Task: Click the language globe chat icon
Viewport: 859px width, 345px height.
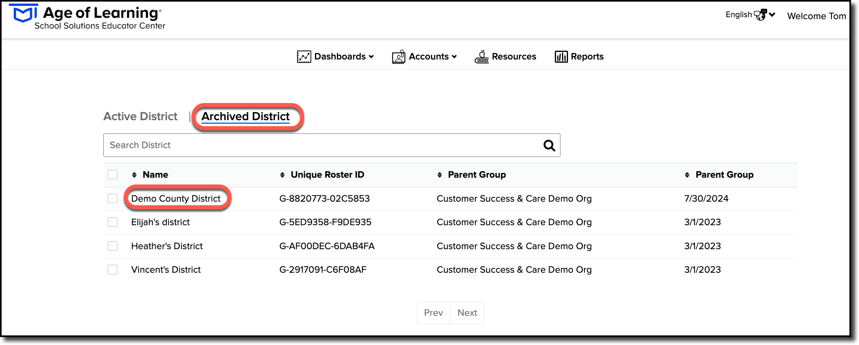Action: point(760,15)
